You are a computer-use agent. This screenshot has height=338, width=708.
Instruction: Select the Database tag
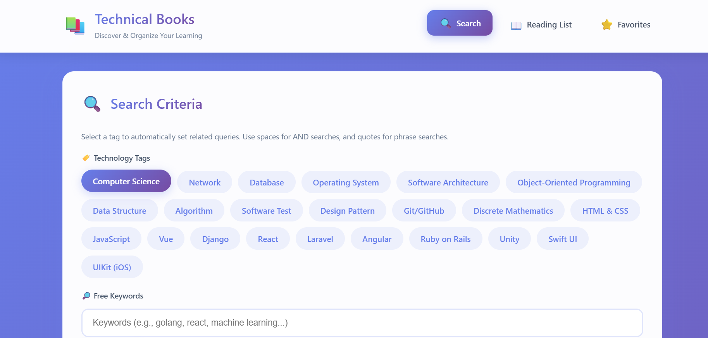[x=267, y=182]
